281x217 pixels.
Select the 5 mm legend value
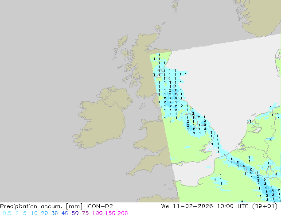click(25, 213)
